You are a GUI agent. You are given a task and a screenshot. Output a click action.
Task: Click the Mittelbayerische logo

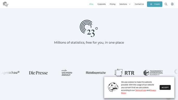click(96, 73)
